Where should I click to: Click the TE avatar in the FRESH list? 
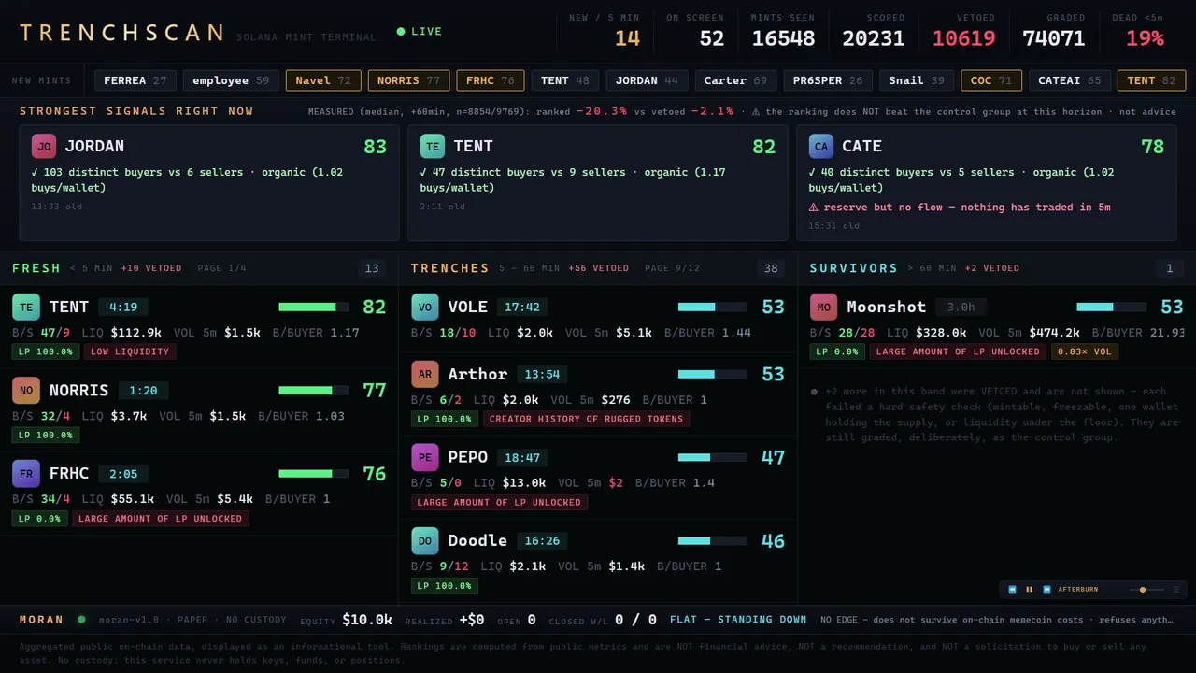tap(26, 307)
